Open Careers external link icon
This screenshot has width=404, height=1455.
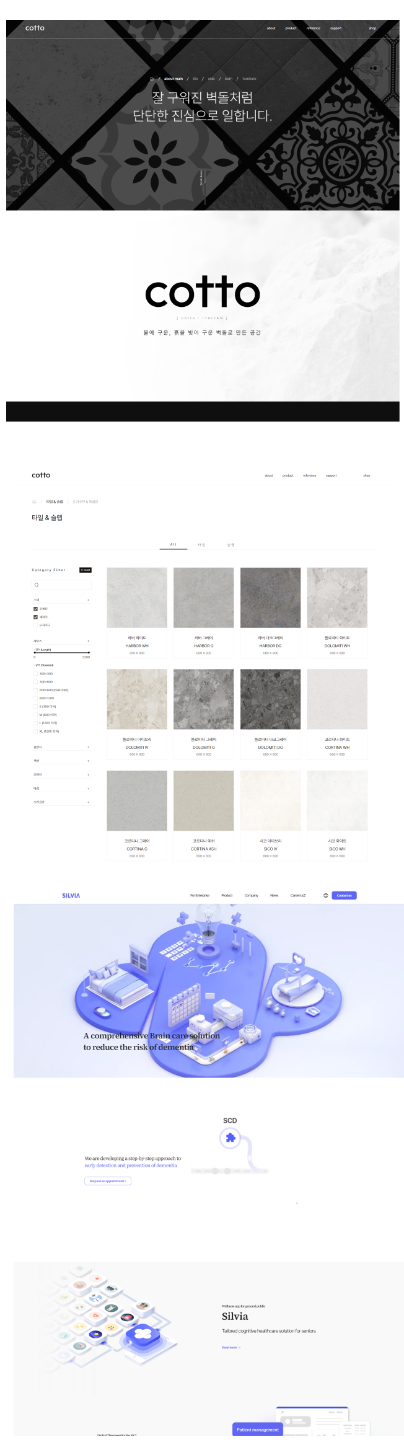pos(304,895)
